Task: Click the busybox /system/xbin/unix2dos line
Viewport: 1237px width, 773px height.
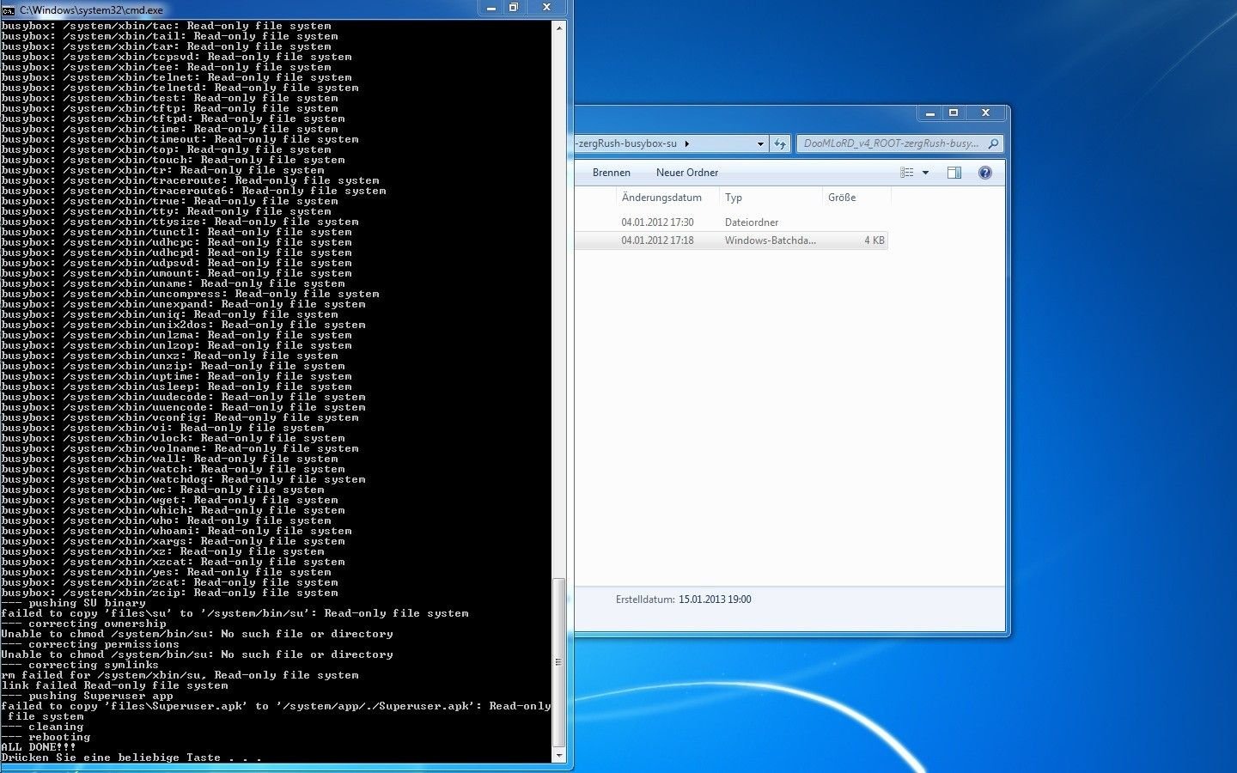Action: [x=183, y=325]
